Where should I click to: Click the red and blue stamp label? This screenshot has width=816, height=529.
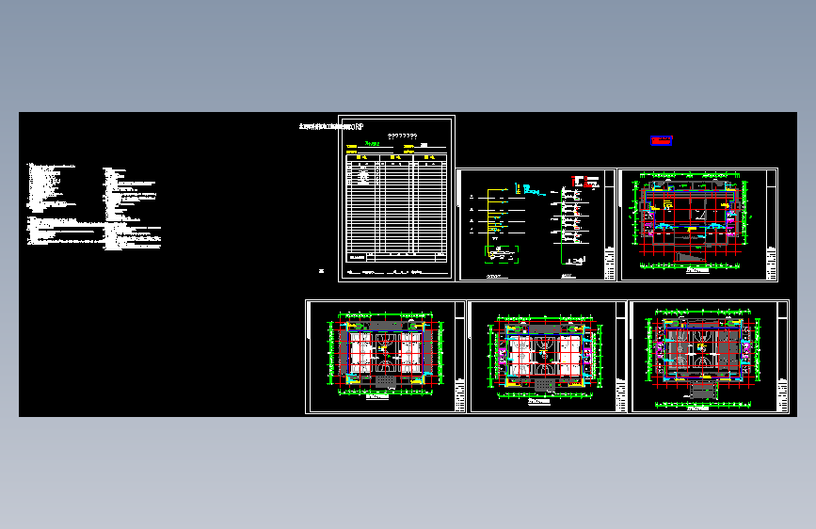661,140
